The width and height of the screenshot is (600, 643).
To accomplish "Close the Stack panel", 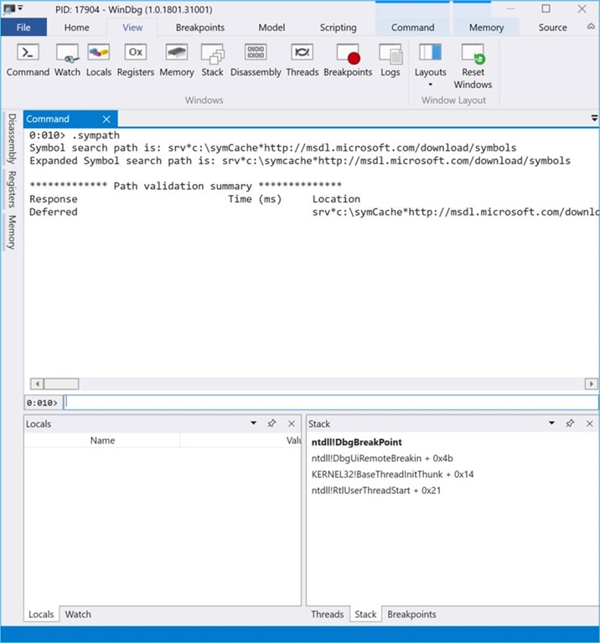I will pyautogui.click(x=590, y=423).
